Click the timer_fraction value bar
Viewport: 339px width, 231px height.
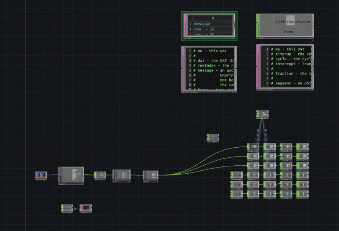(290, 21)
